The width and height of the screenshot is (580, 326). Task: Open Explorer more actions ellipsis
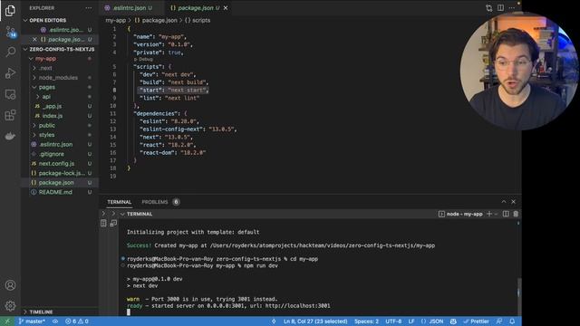[x=89, y=8]
